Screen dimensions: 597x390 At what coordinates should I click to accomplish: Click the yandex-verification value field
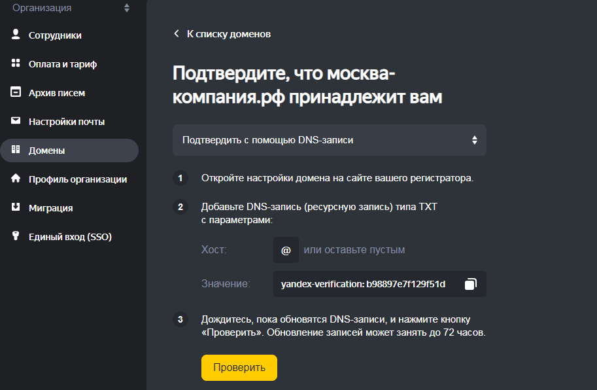[363, 284]
